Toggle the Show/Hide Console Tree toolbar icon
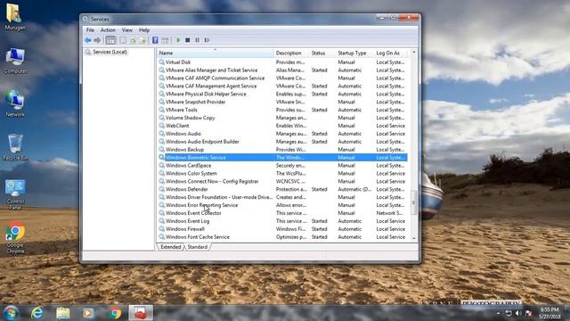The image size is (570, 321). (x=110, y=40)
